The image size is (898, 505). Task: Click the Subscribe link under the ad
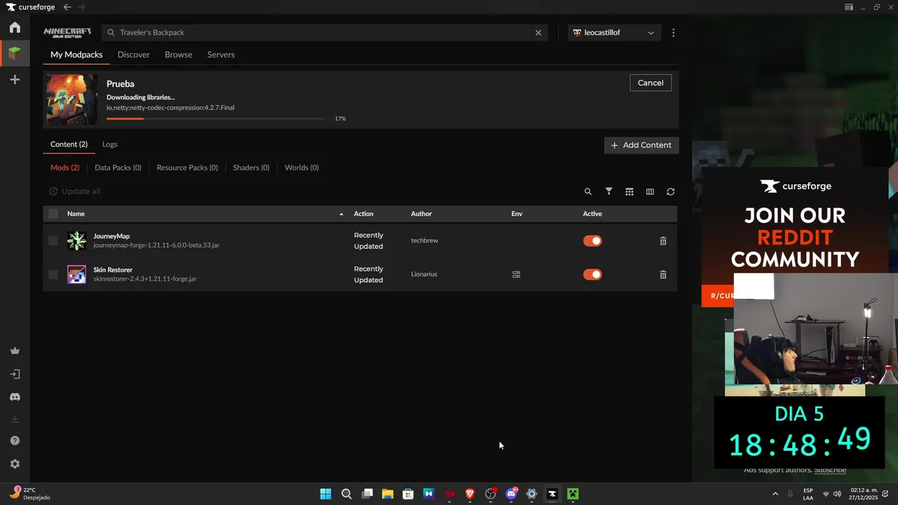coord(830,470)
